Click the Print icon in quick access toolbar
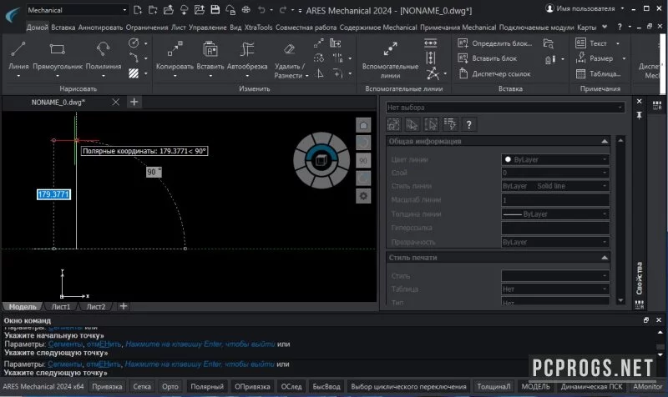The height and width of the screenshot is (397, 668). (x=245, y=10)
